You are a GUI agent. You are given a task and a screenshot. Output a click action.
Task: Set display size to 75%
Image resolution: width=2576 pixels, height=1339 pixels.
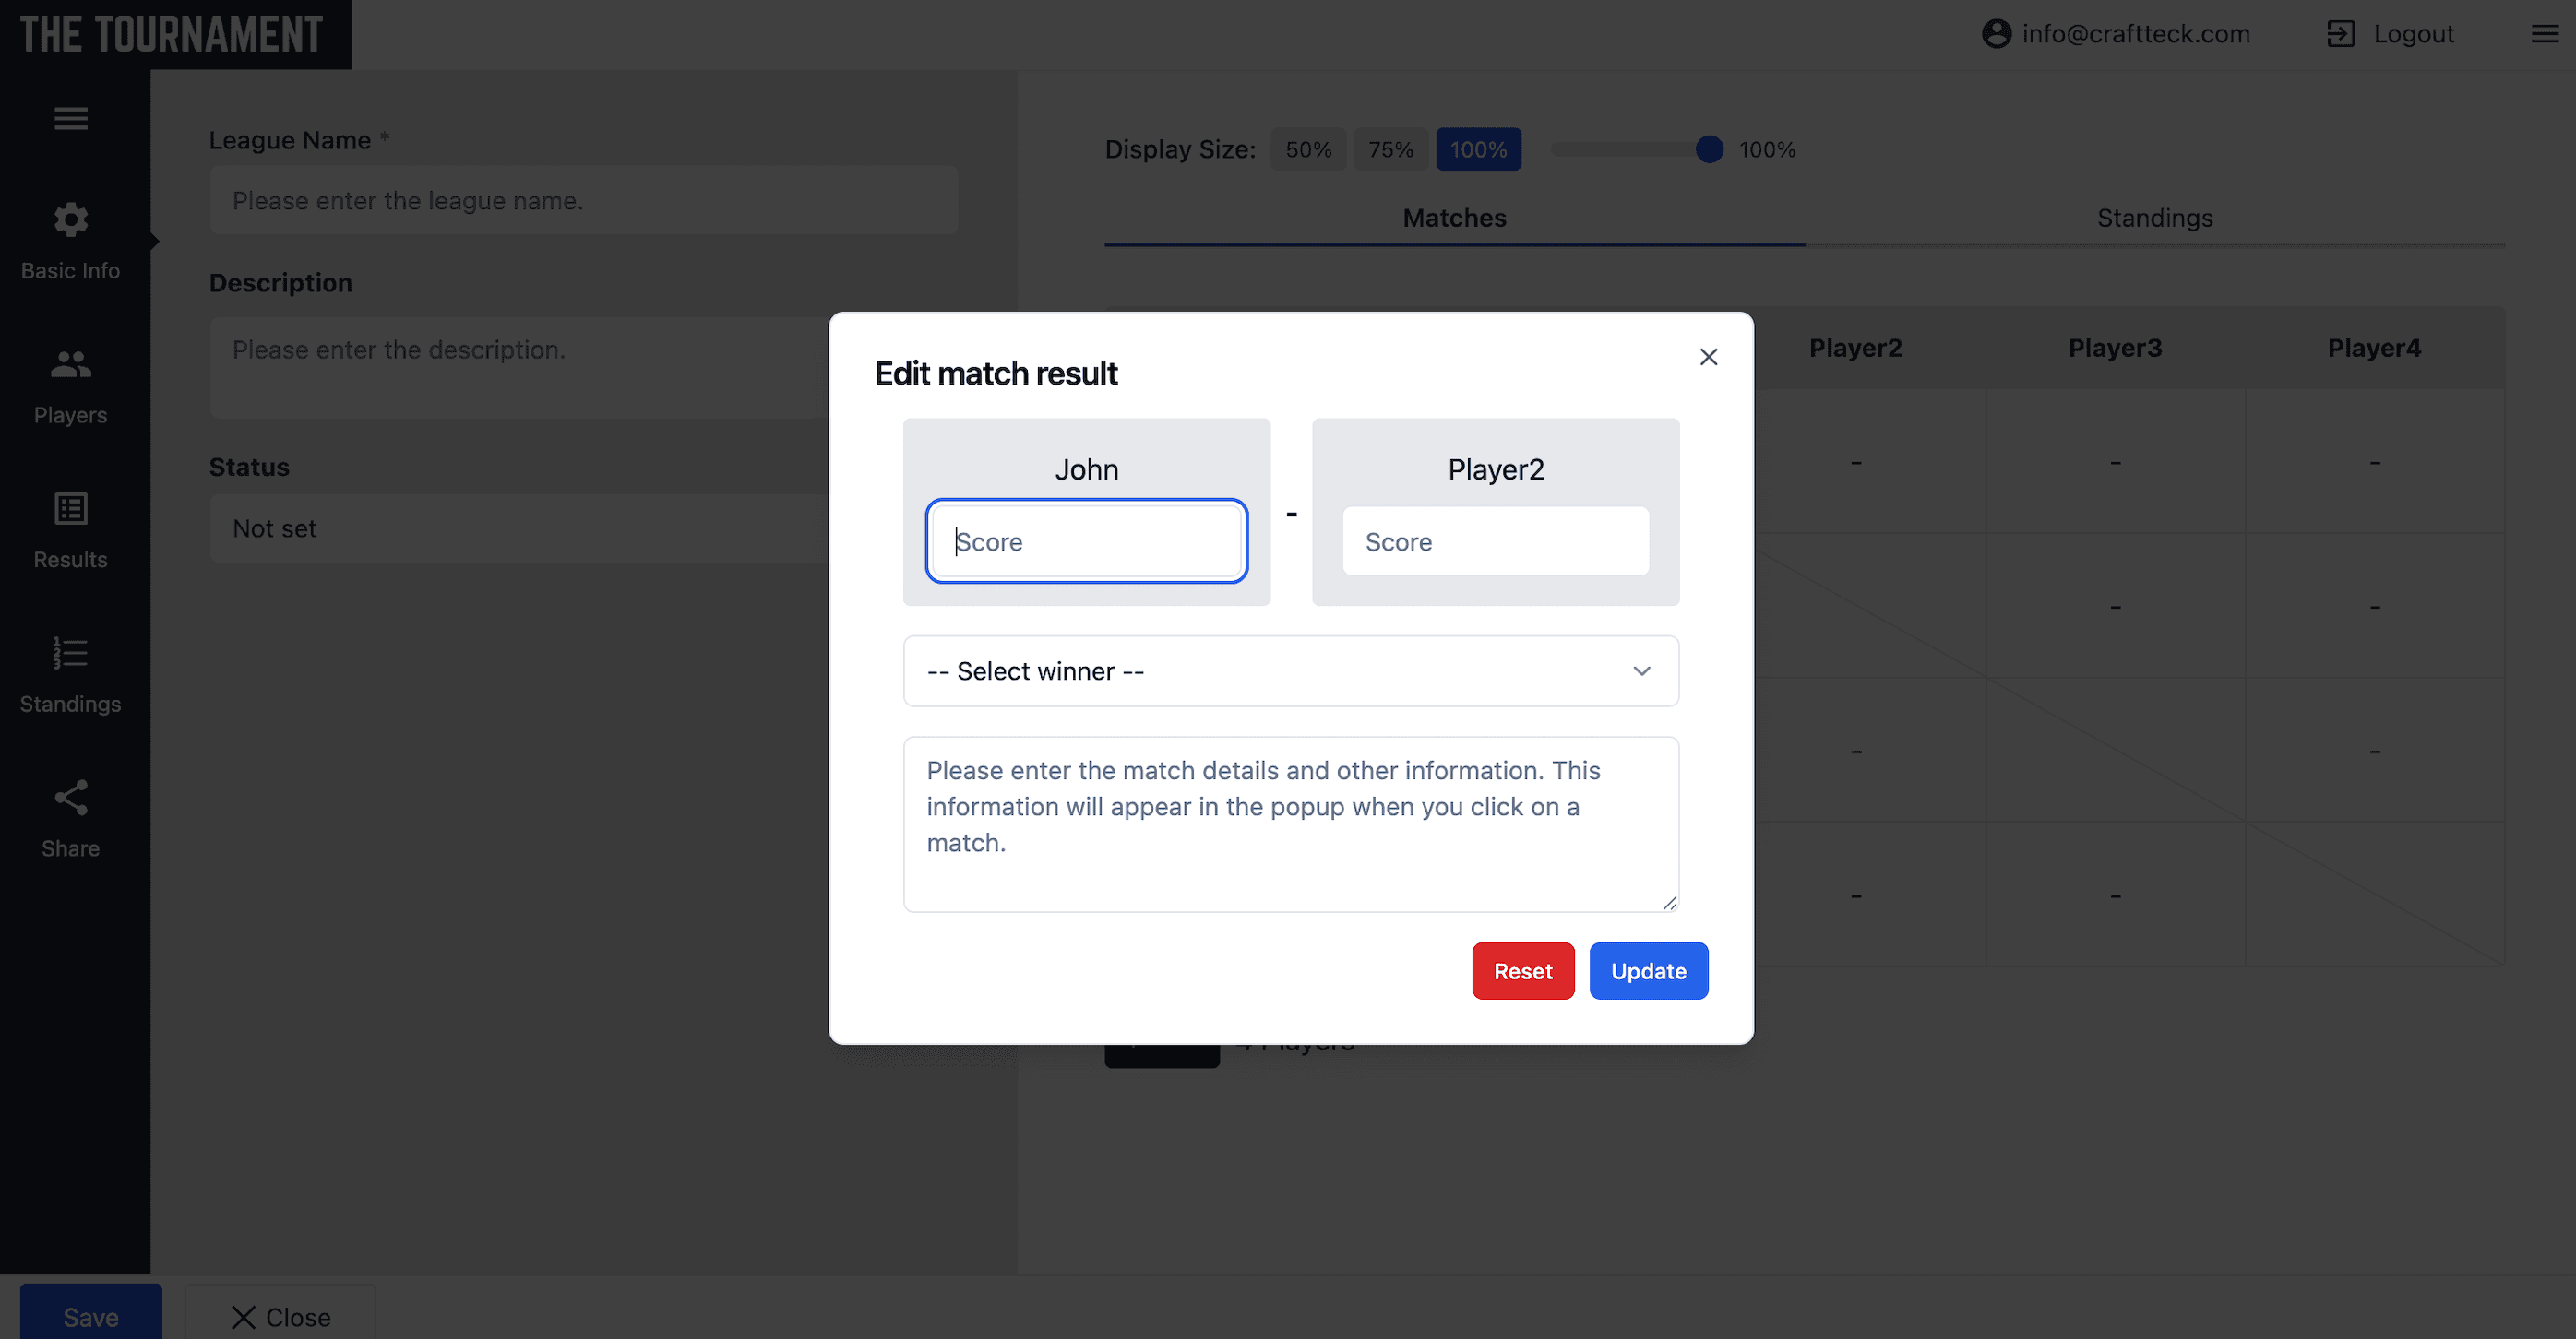point(1390,148)
